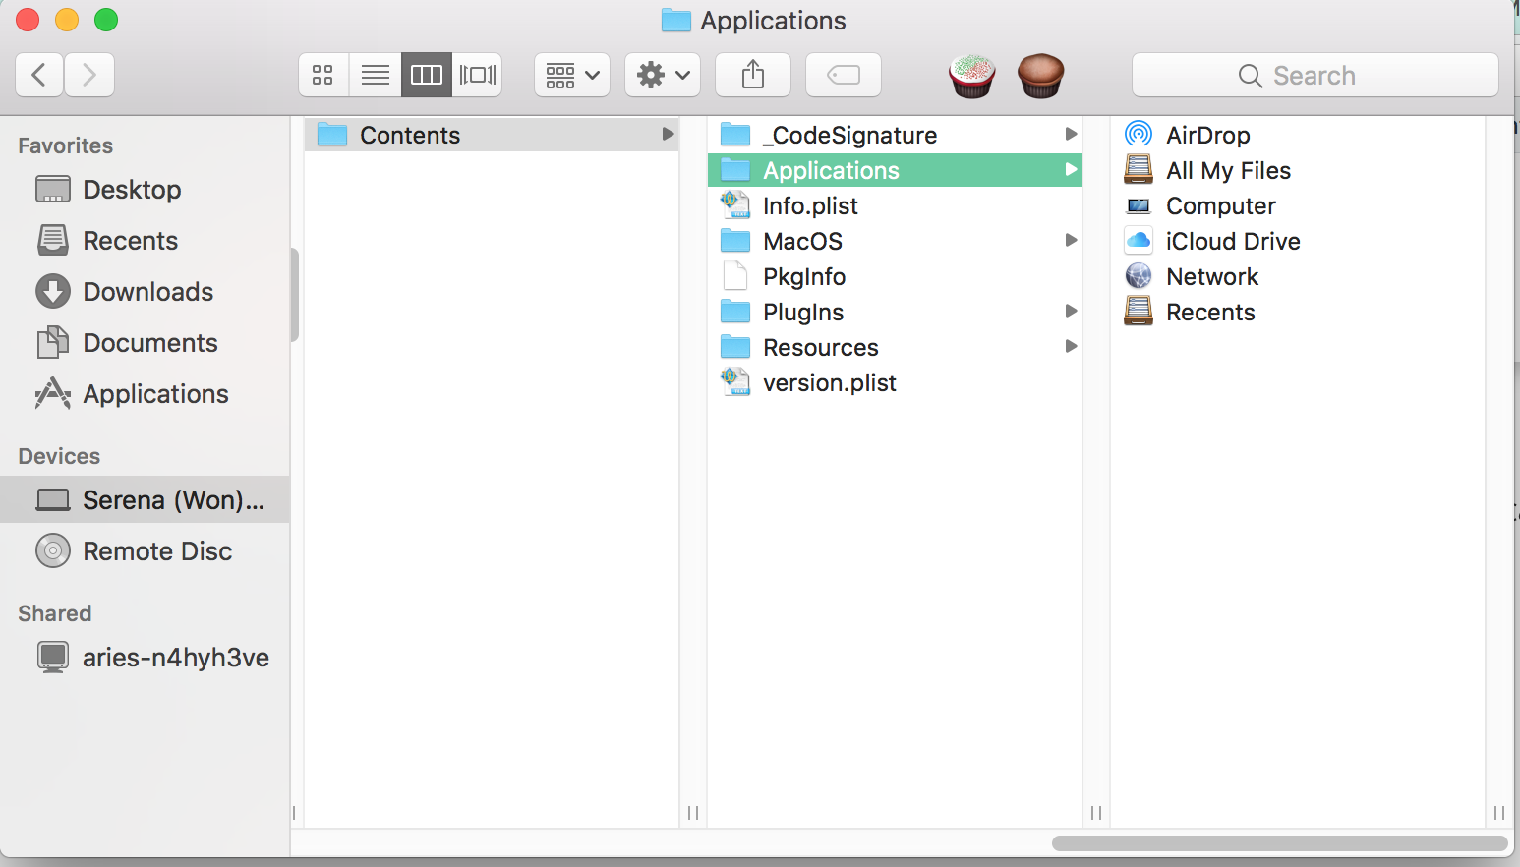Screen dimensions: 1520x867
Task: Open Applications in the sidebar
Action: point(145,394)
